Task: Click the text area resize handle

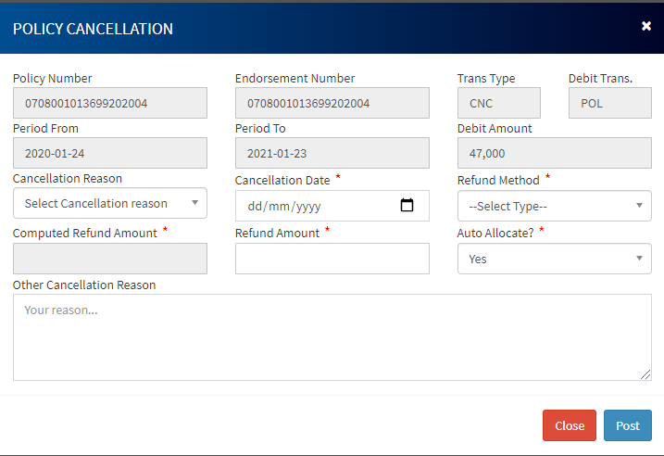Action: [x=645, y=374]
